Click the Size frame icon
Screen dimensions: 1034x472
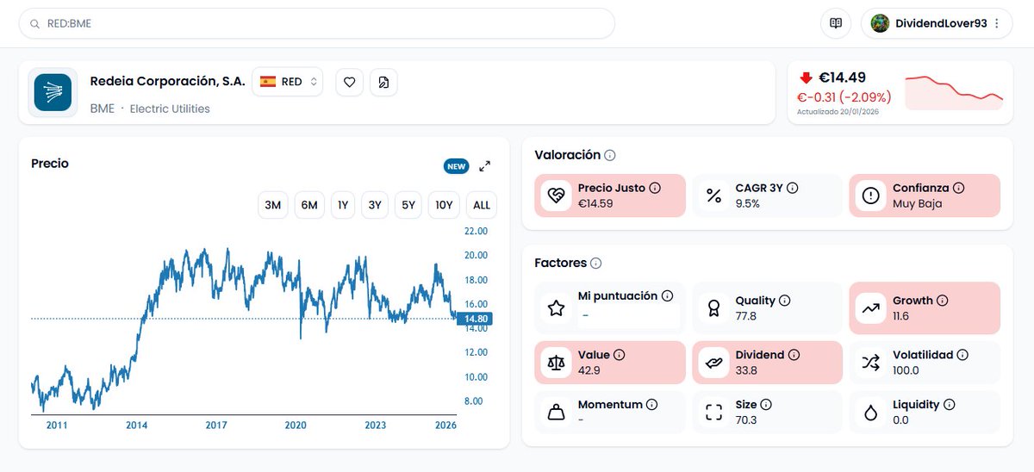click(x=713, y=413)
